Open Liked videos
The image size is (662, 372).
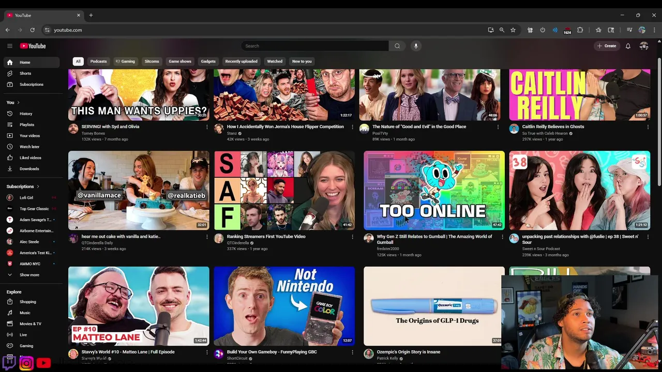coord(31,158)
